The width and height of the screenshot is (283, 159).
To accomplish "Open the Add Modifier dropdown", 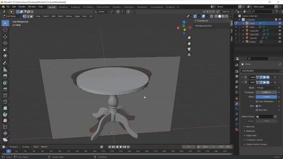I will pyautogui.click(x=261, y=71).
